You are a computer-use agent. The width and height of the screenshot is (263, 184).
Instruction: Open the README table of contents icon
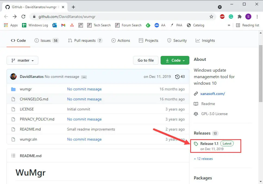coord(13,156)
